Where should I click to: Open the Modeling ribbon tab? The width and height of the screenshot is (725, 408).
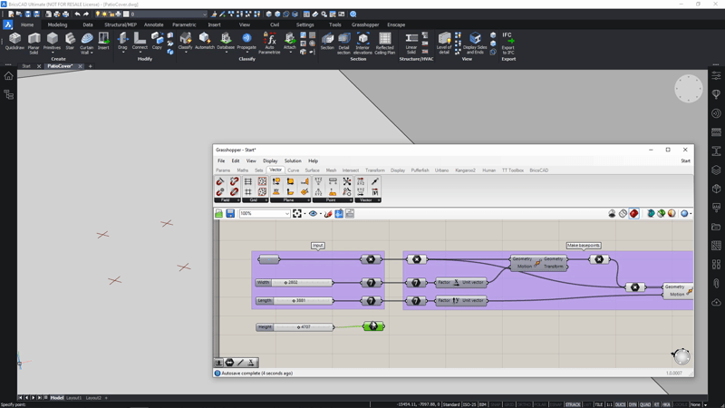tap(57, 25)
